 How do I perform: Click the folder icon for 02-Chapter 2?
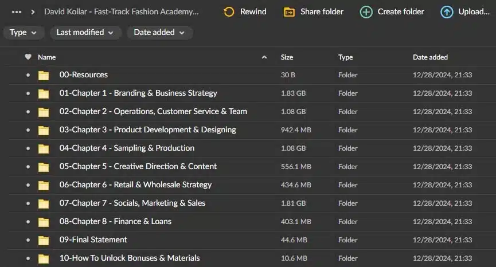[44, 112]
